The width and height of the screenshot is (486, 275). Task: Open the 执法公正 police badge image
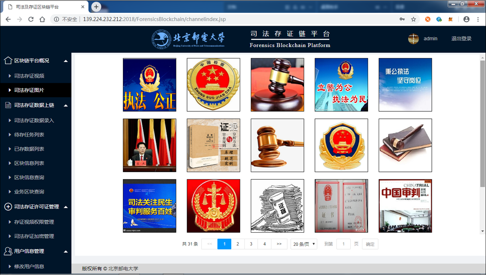click(150, 85)
